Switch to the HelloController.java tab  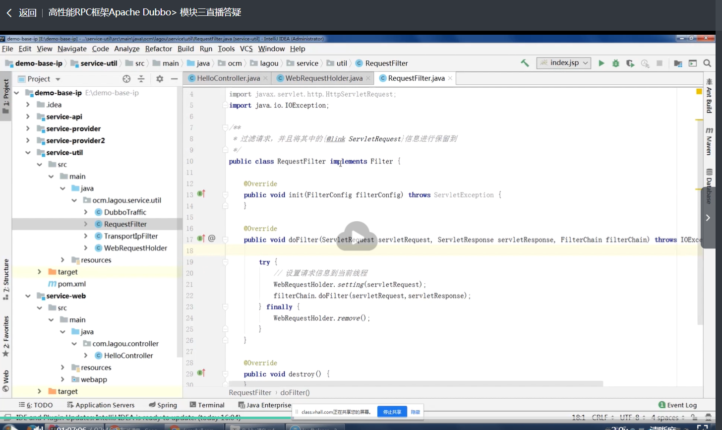[228, 78]
